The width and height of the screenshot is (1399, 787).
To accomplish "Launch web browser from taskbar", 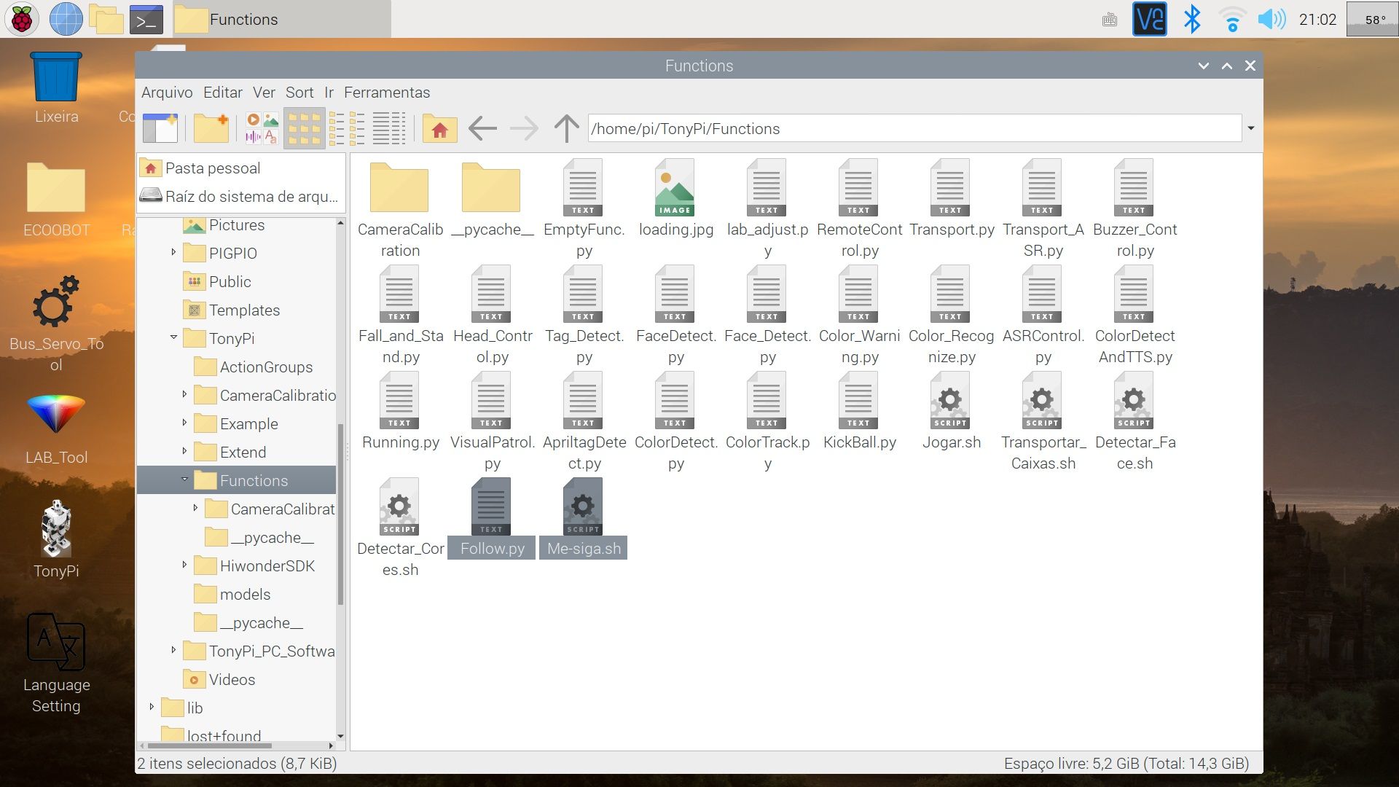I will (66, 19).
